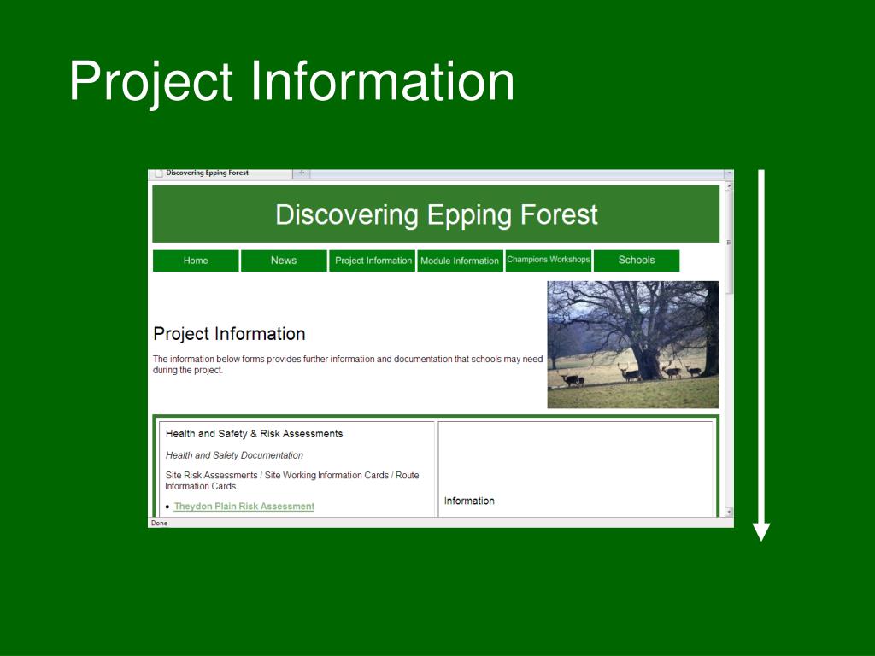Image resolution: width=875 pixels, height=656 pixels.
Task: Click the Information label in right panel
Action: pos(469,501)
